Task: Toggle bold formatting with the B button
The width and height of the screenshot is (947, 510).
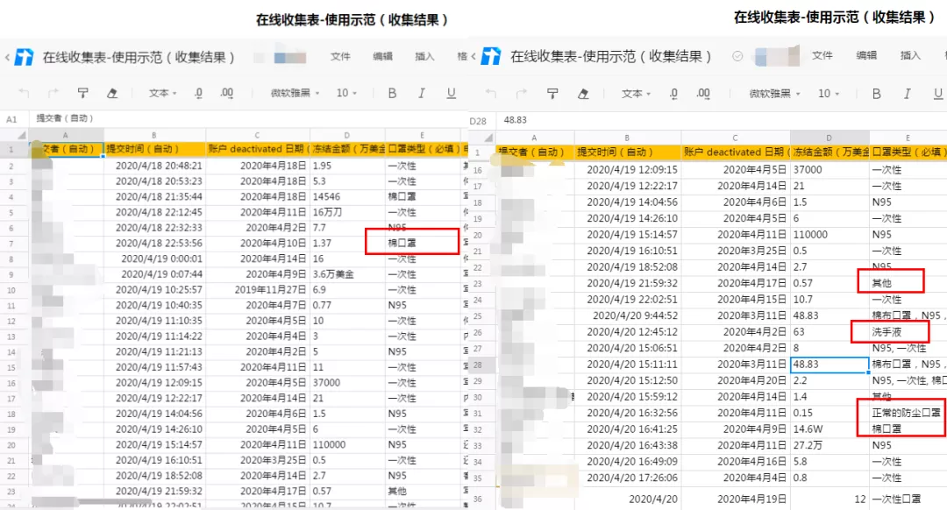Action: (390, 93)
